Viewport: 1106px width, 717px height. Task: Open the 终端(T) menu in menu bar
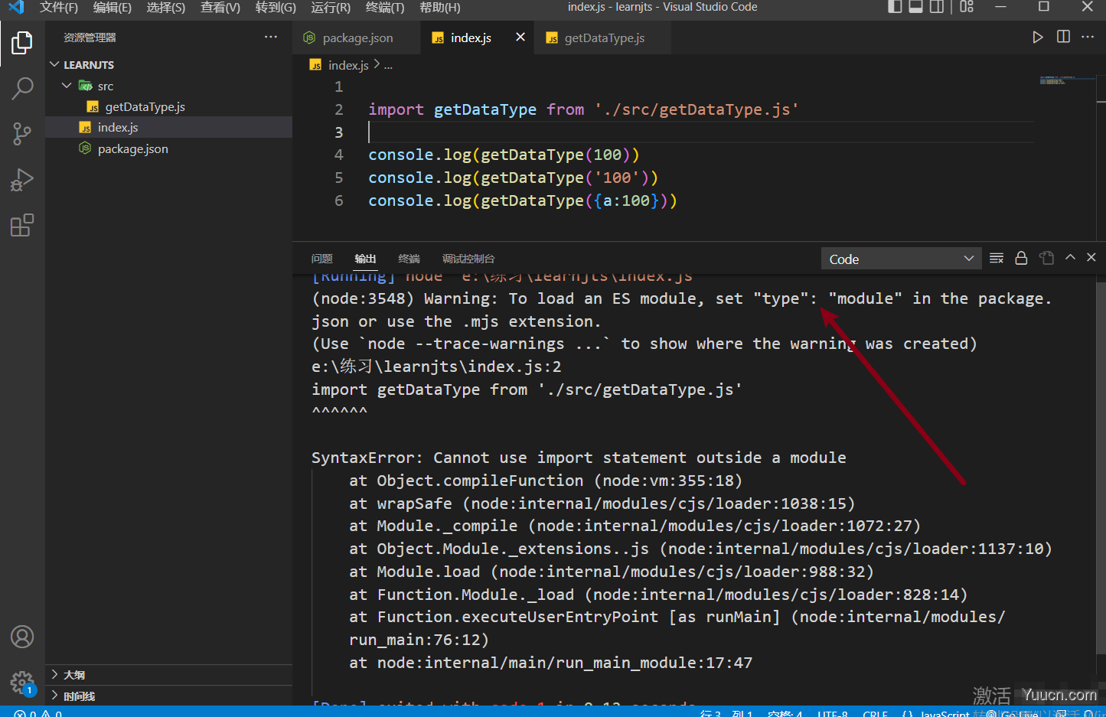point(385,7)
